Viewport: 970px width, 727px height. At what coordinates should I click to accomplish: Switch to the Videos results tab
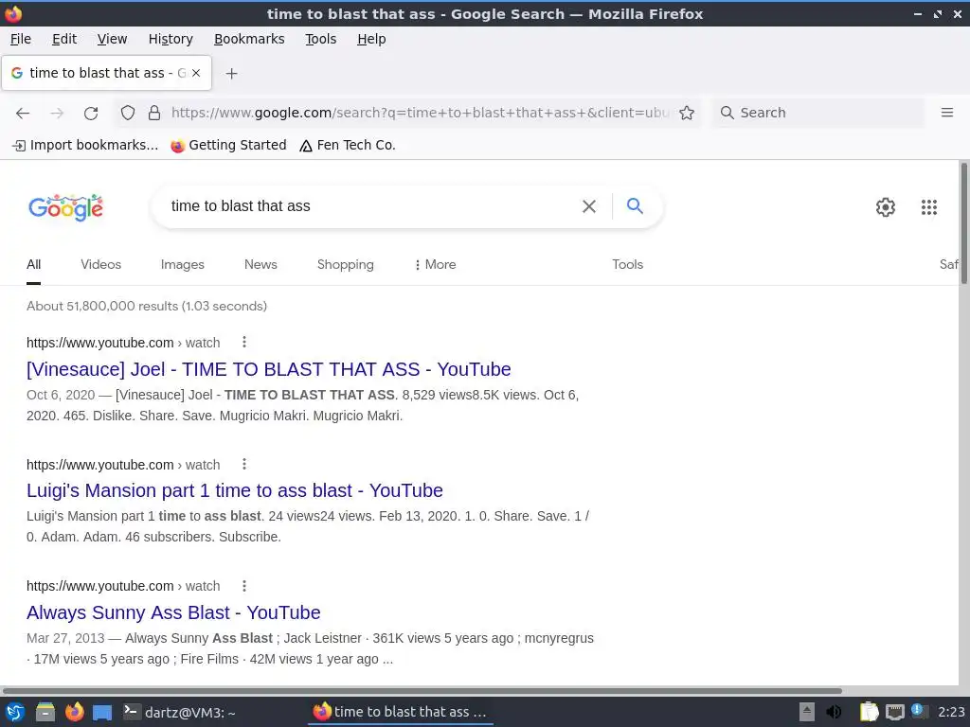pos(100,265)
